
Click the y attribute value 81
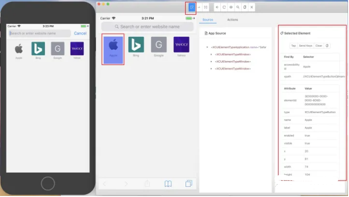coord(307,159)
